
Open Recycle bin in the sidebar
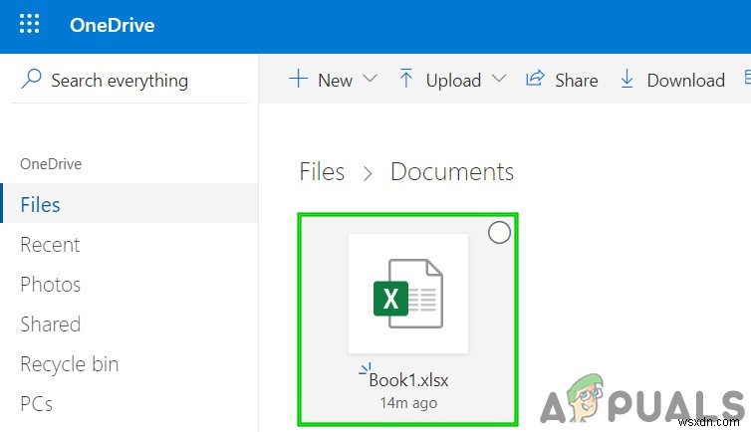tap(70, 364)
